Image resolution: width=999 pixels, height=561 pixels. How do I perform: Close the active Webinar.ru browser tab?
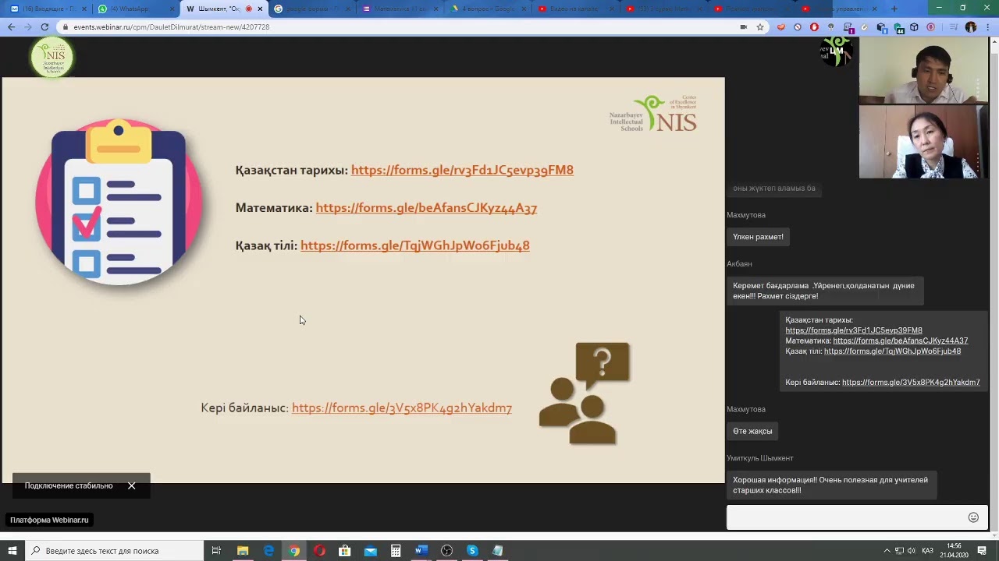tap(260, 9)
